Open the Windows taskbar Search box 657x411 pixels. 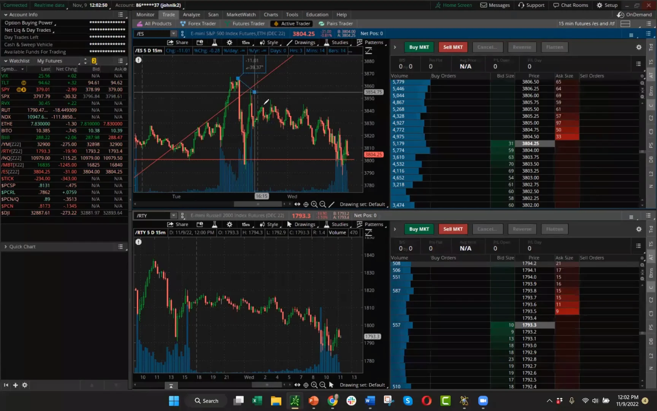(206, 401)
